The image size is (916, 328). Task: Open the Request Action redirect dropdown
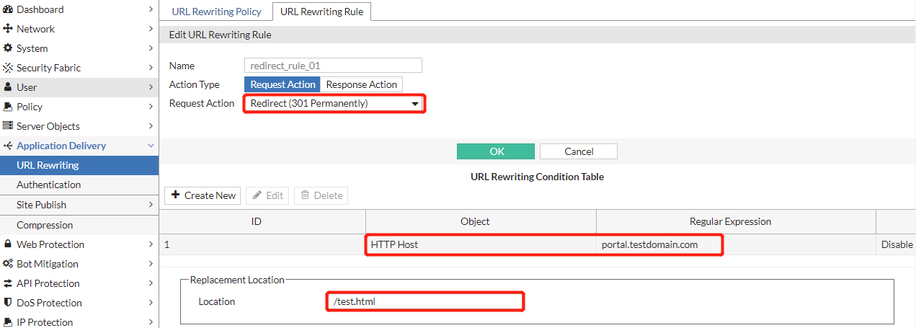(334, 104)
